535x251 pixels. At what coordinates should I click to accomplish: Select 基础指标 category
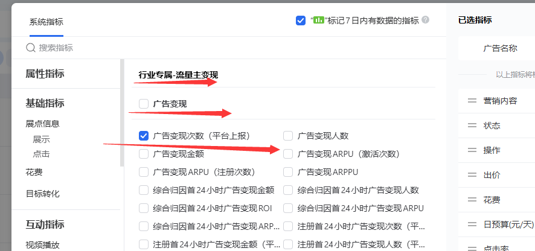click(45, 103)
